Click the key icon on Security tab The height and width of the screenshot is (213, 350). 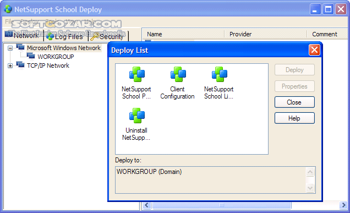(95, 36)
